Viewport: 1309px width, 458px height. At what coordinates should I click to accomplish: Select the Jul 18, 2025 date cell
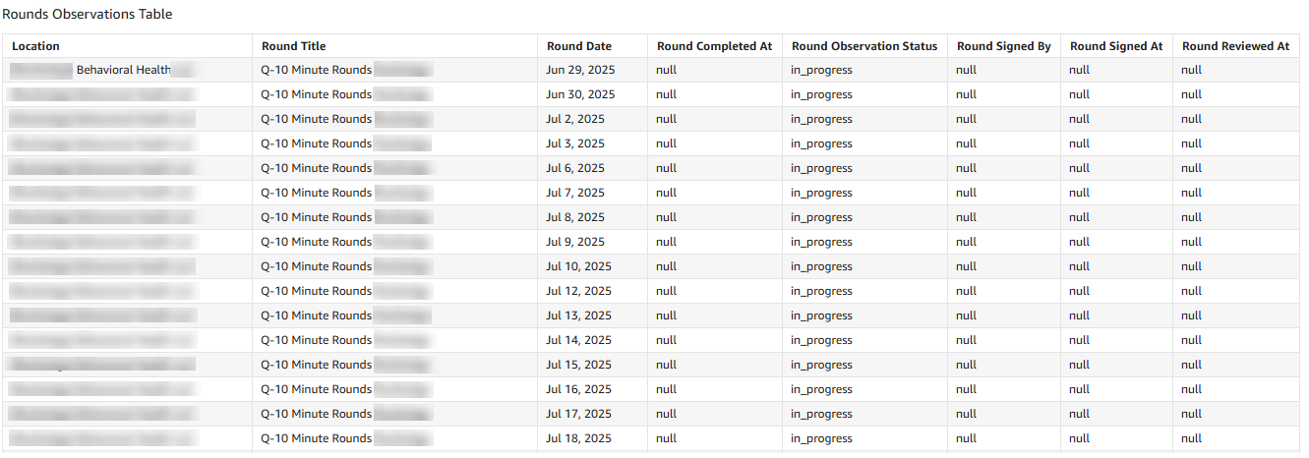(x=578, y=438)
